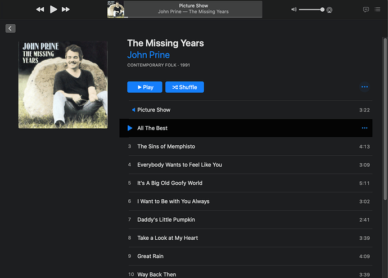Viewport: 388px width, 278px height.
Task: Show lyrics via speech bubble icon
Action: point(366,10)
